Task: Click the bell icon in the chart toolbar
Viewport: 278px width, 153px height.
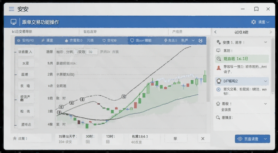Action: click(66, 41)
